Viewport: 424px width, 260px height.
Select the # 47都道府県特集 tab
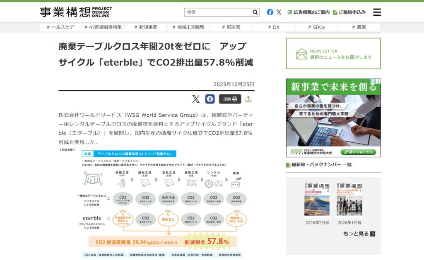click(x=103, y=27)
